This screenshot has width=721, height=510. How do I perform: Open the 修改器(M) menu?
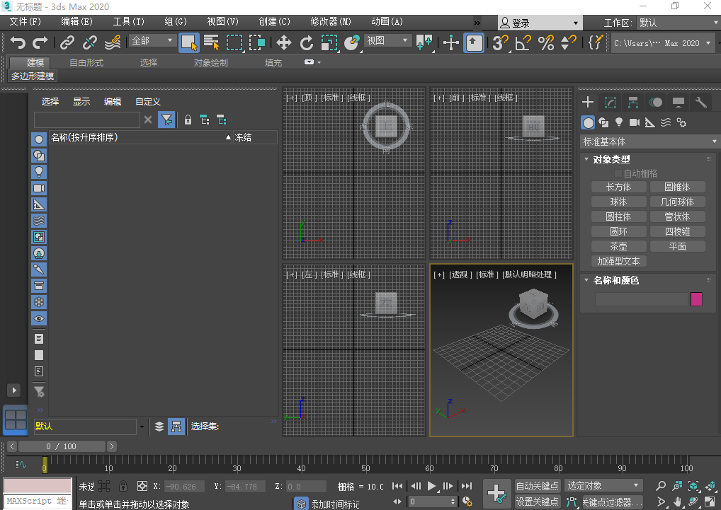[331, 22]
